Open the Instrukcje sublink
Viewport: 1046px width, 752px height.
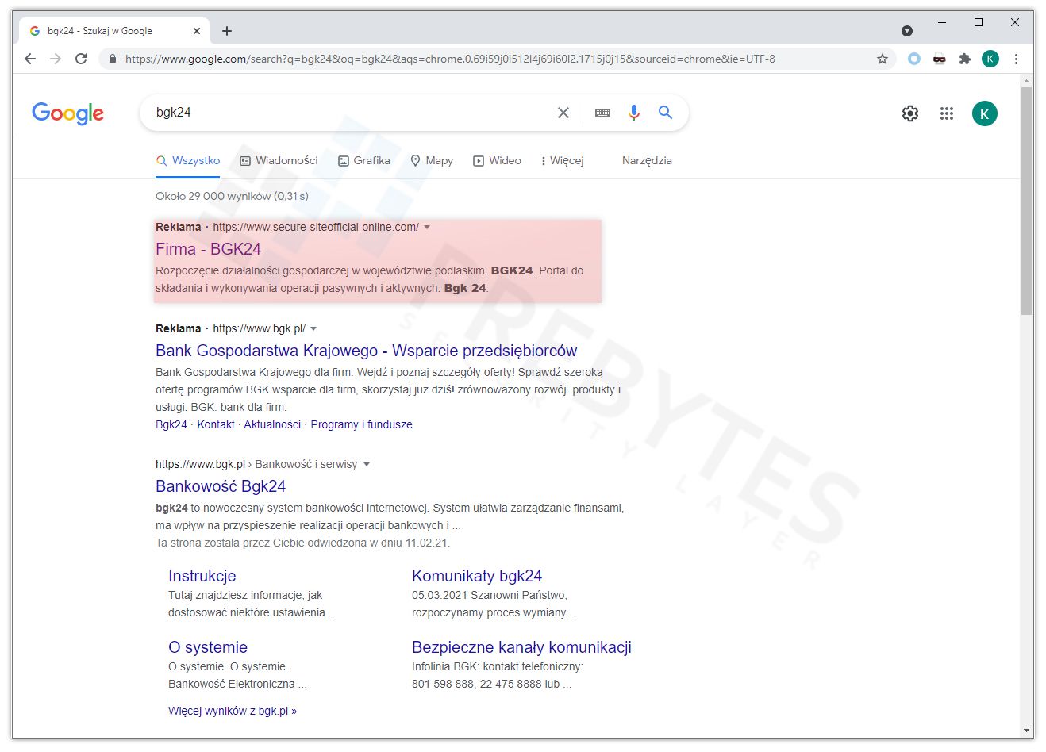202,576
